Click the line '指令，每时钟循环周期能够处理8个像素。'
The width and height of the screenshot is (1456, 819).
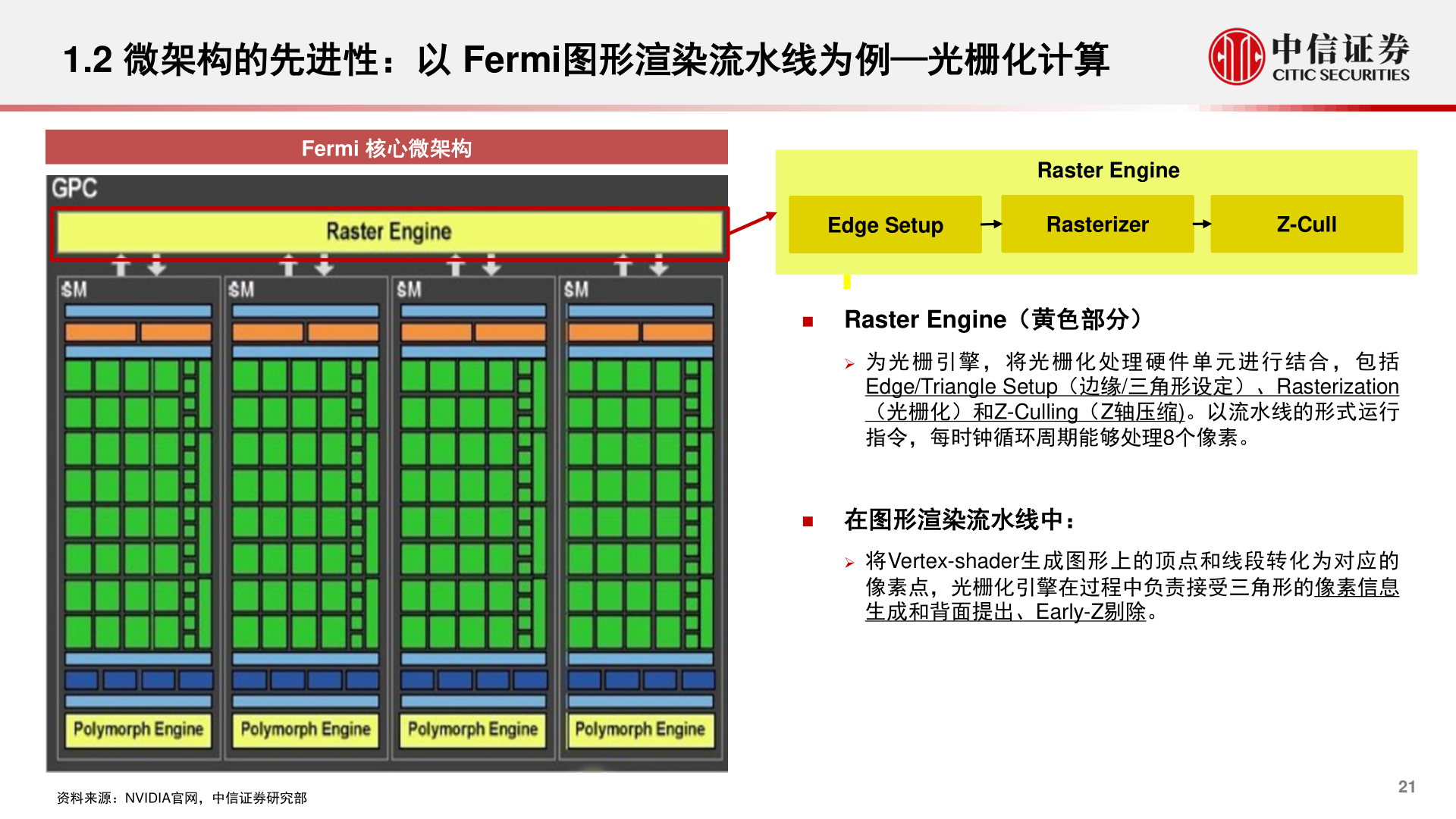1058,438
